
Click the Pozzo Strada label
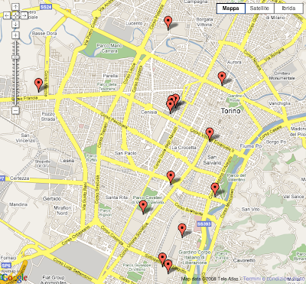pos(48,116)
